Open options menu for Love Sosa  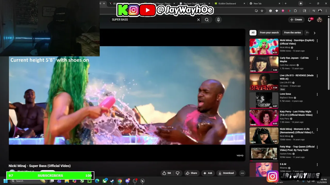pos(317,94)
